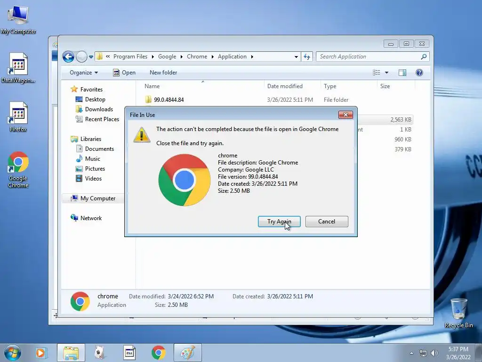Image resolution: width=482 pixels, height=362 pixels.
Task: Sort by Name column header
Action: point(152,86)
